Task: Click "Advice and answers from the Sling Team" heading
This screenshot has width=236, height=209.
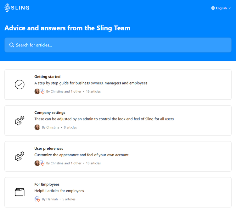Action: pyautogui.click(x=67, y=28)
